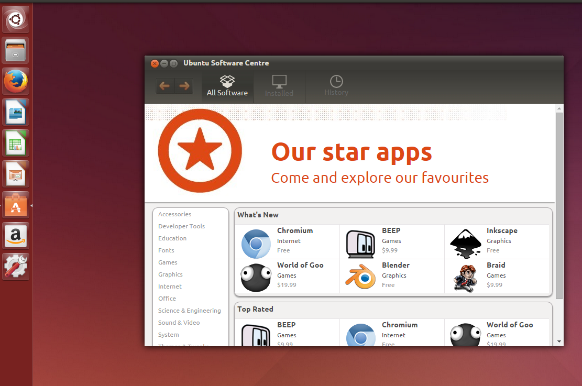Open the Ubuntu Dash home launcher

pos(16,19)
